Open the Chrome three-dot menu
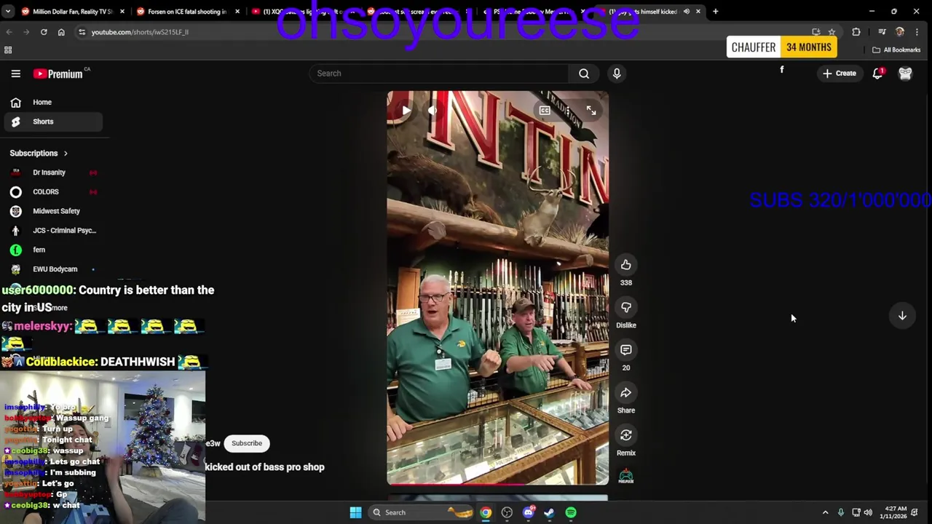932x524 pixels. point(917,32)
